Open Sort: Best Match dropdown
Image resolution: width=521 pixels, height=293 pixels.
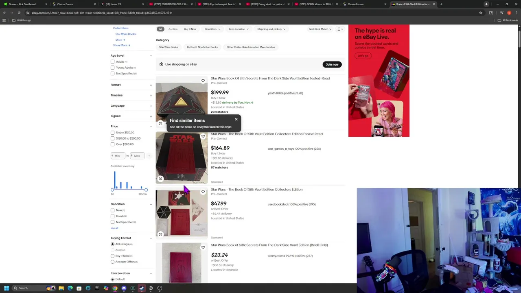(x=320, y=29)
